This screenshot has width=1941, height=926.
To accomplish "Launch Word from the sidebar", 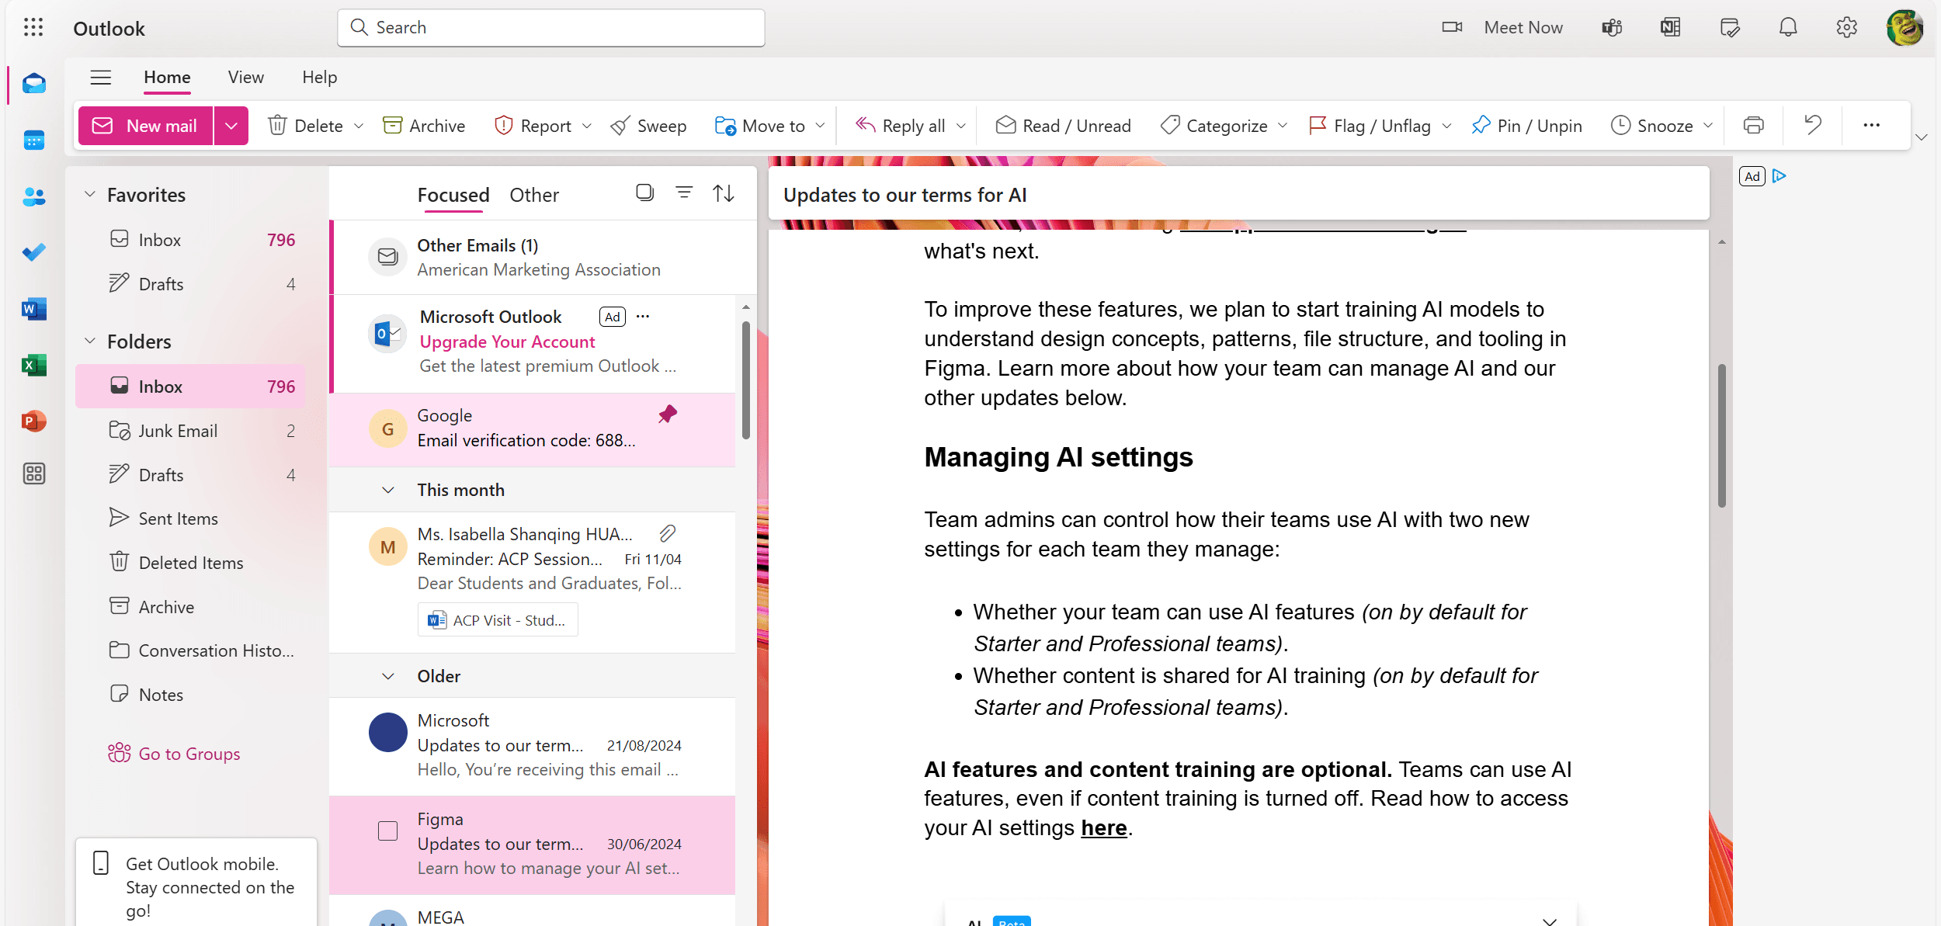I will click(x=34, y=309).
